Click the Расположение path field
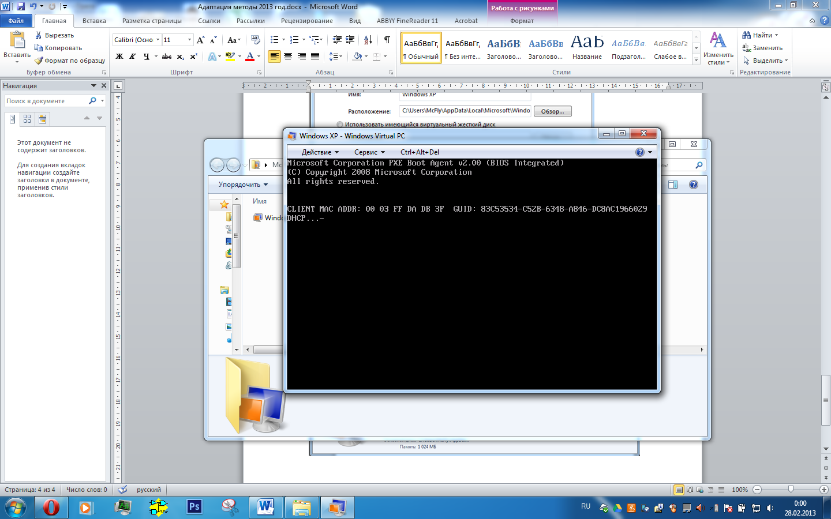Screen dimensions: 831x519 tap(465, 111)
